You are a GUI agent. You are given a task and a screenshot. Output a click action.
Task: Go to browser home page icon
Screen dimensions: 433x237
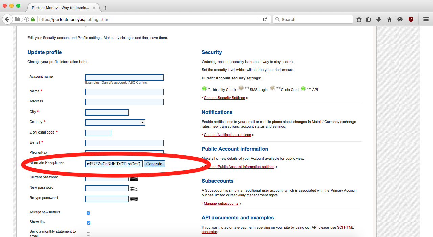click(x=389, y=19)
